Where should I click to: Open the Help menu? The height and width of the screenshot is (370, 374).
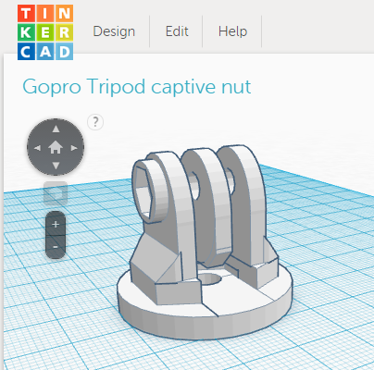[x=232, y=31]
